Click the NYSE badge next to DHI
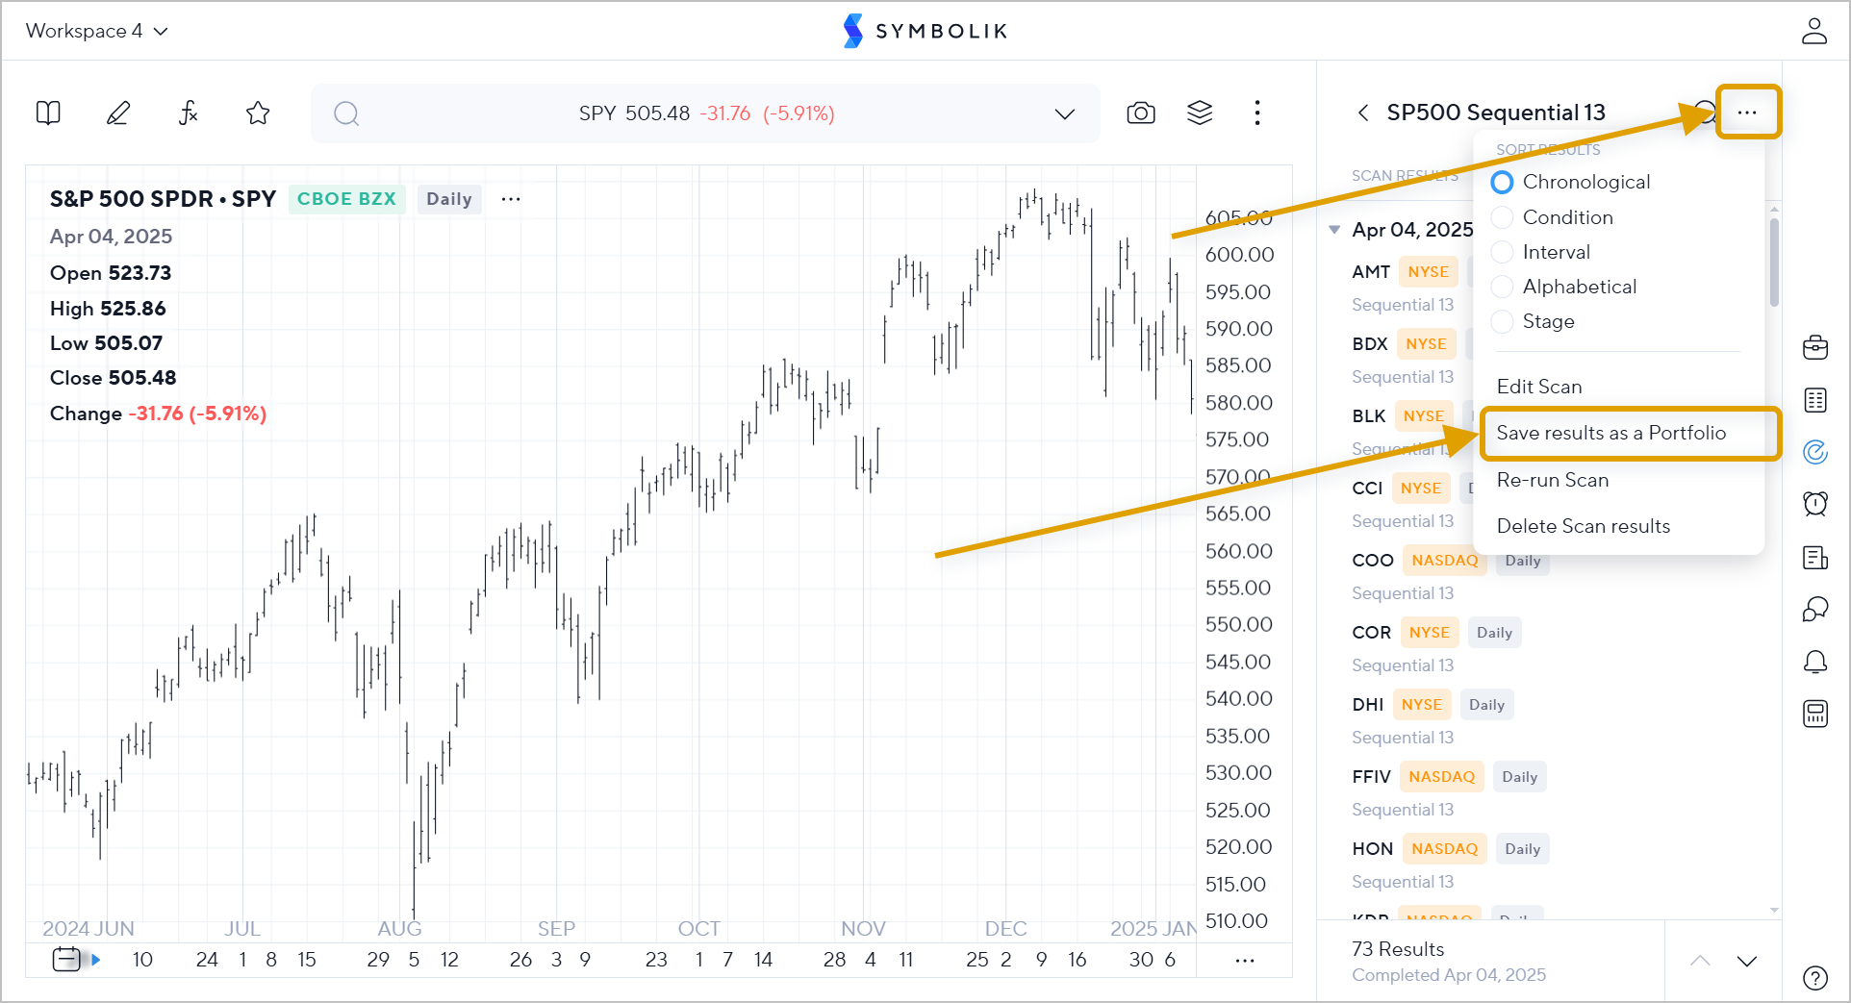This screenshot has width=1851, height=1003. (x=1422, y=705)
